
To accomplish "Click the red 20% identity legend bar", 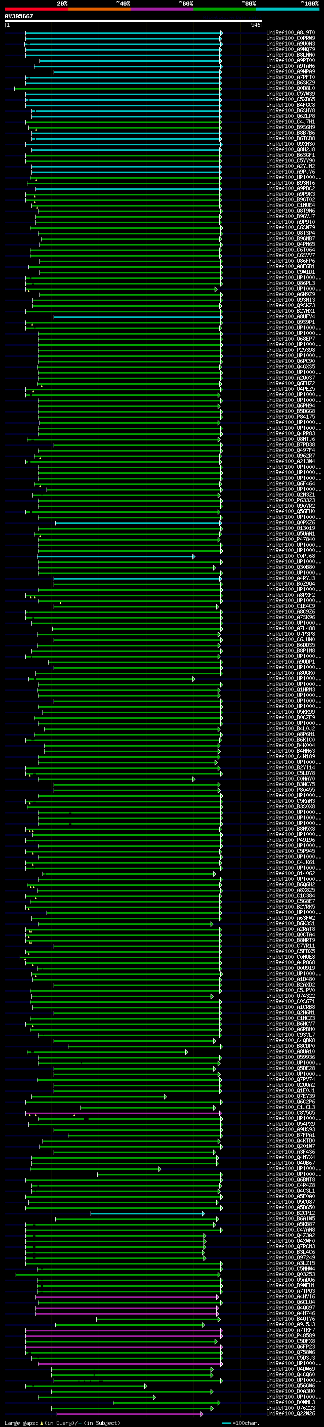I will [x=36, y=10].
